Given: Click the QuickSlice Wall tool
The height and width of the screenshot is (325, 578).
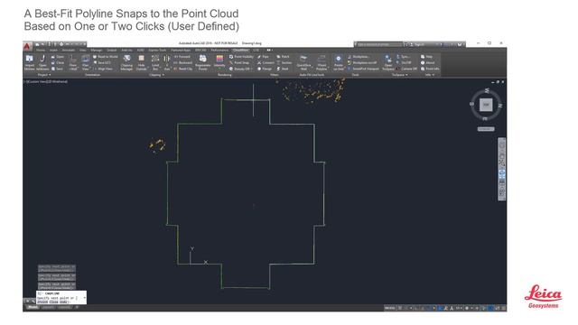Looking at the screenshot, I should [303, 62].
